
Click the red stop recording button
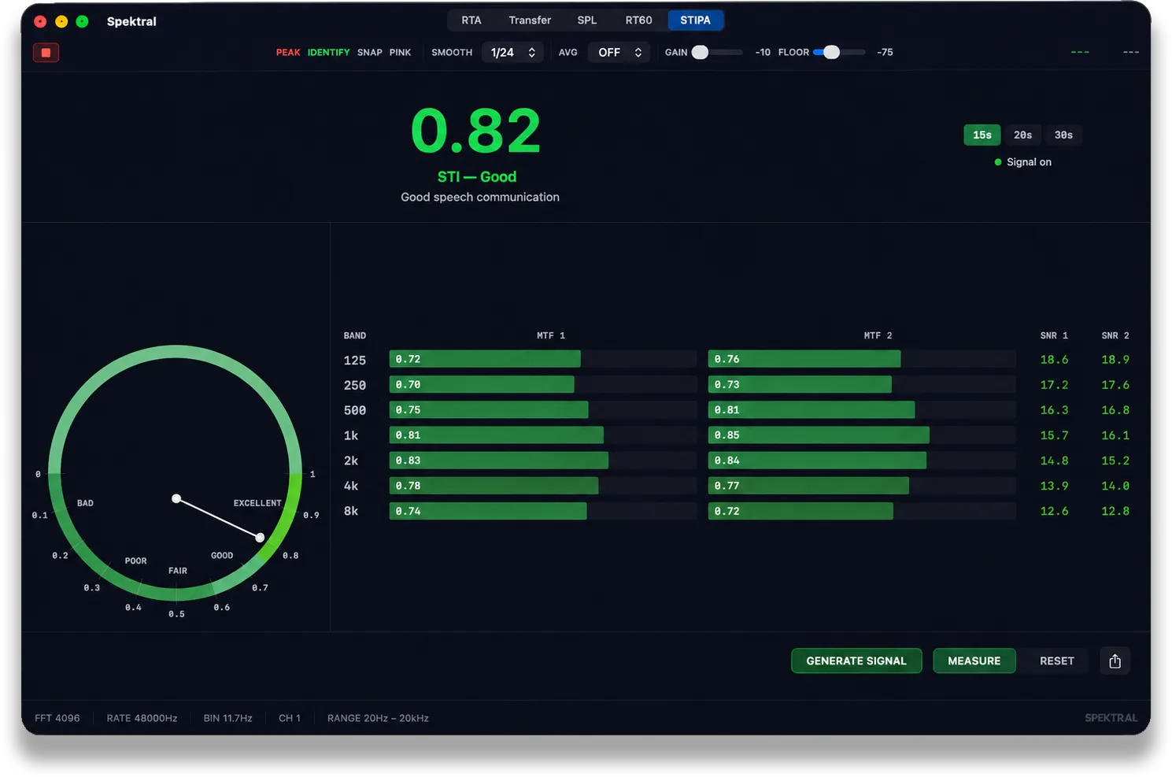click(46, 53)
